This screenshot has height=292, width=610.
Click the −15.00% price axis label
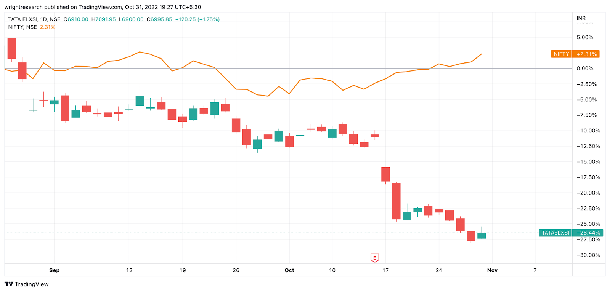pos(588,162)
